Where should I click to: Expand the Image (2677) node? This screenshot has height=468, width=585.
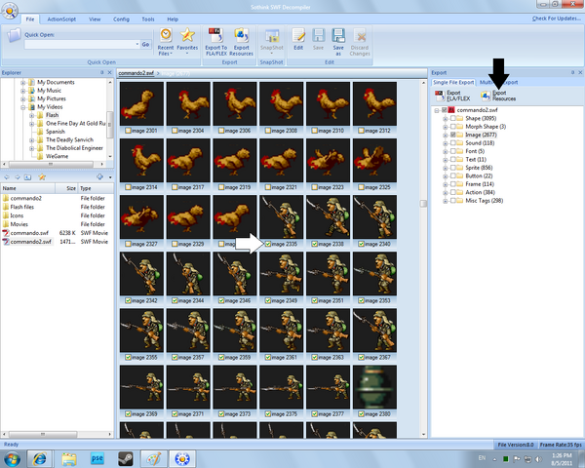tap(446, 136)
